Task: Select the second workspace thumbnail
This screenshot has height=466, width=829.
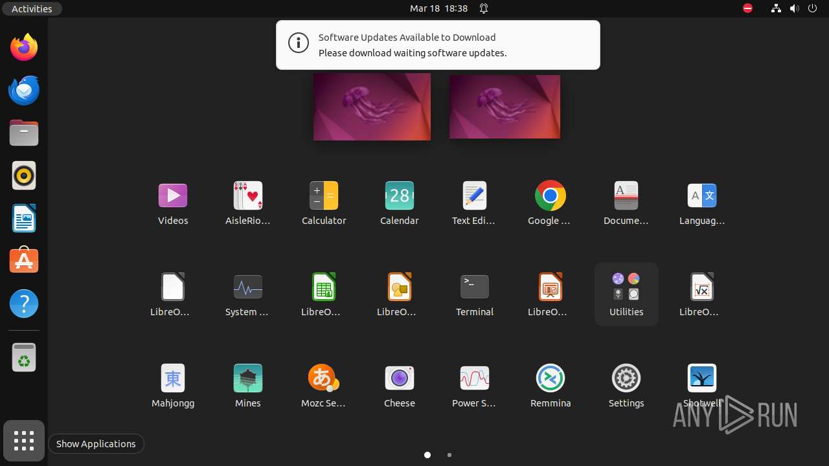Action: coord(505,107)
